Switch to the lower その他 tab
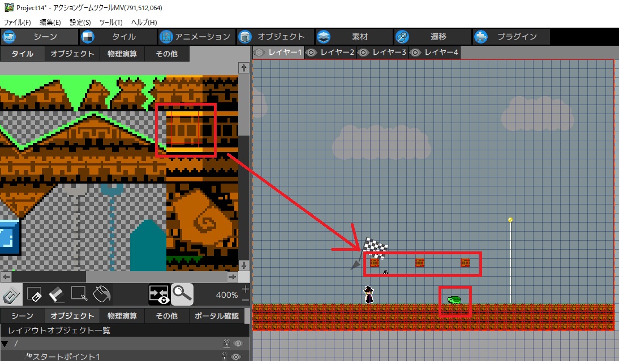 click(x=167, y=316)
